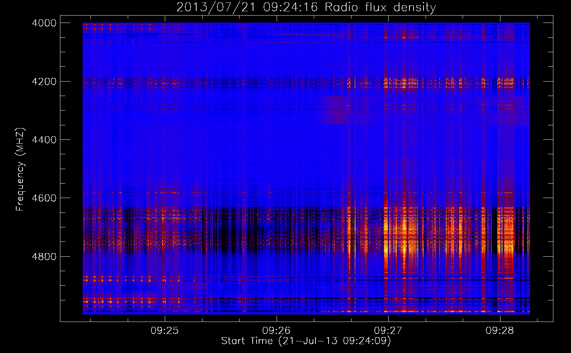The width and height of the screenshot is (571, 353).
Task: Click the 09:28 time axis label
Action: click(x=500, y=330)
